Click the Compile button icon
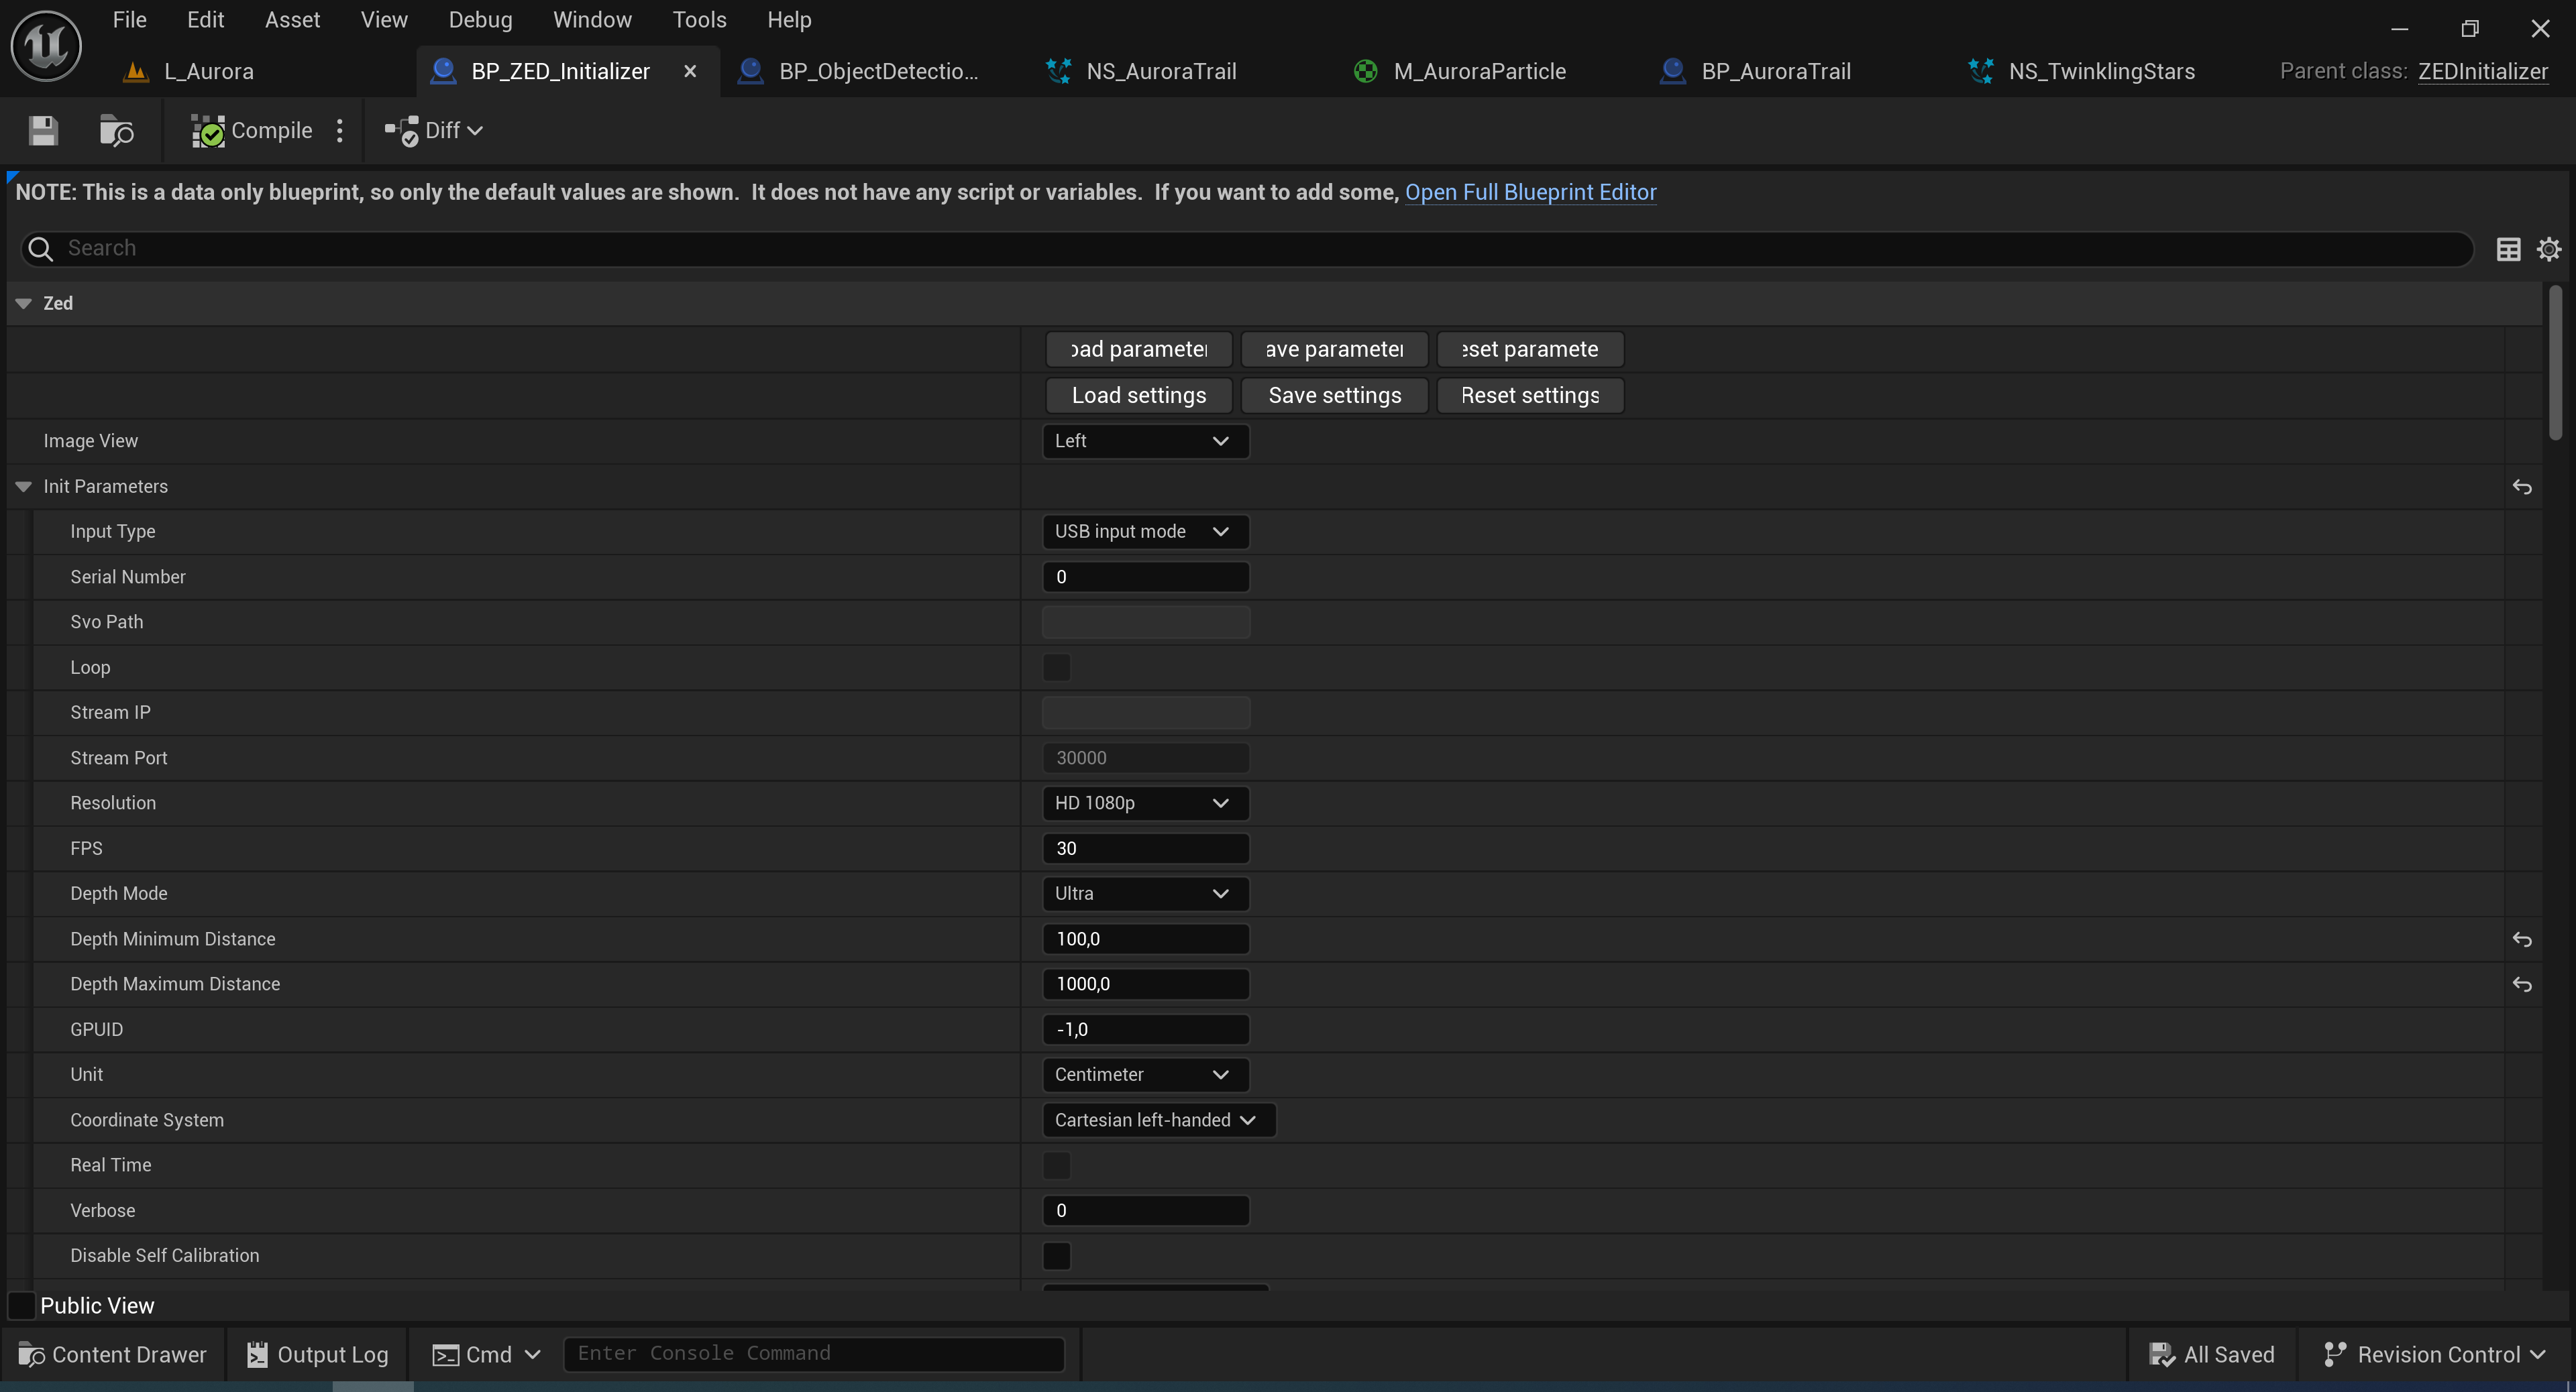This screenshot has height=1392, width=2576. tap(208, 131)
